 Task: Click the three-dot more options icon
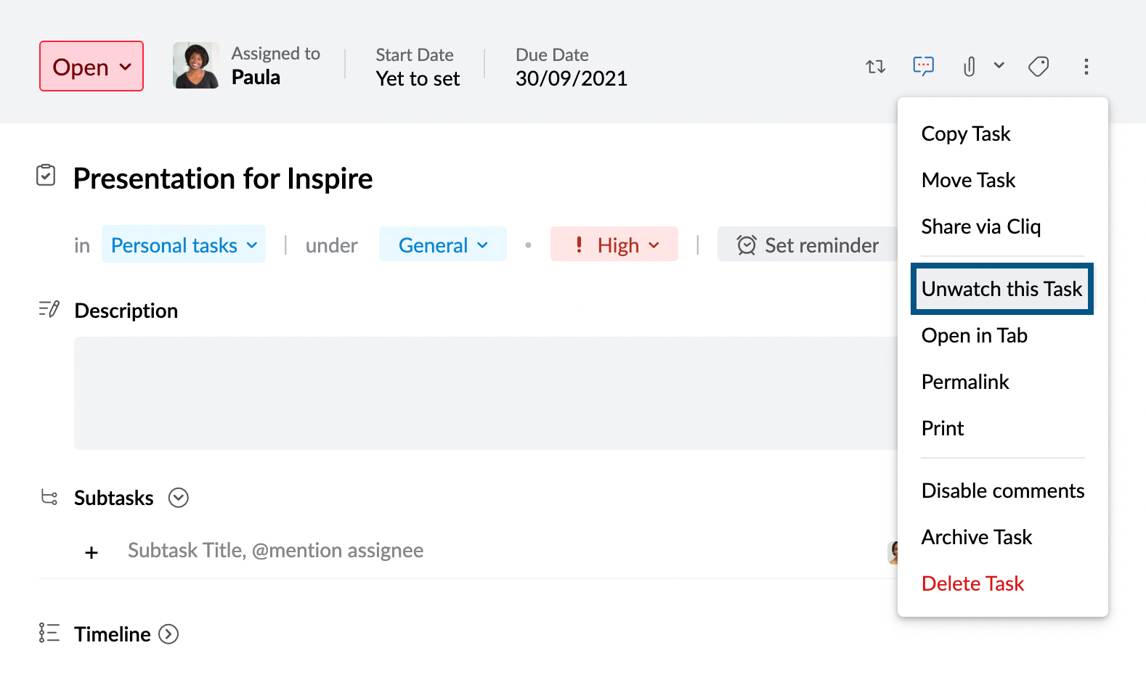(1086, 67)
